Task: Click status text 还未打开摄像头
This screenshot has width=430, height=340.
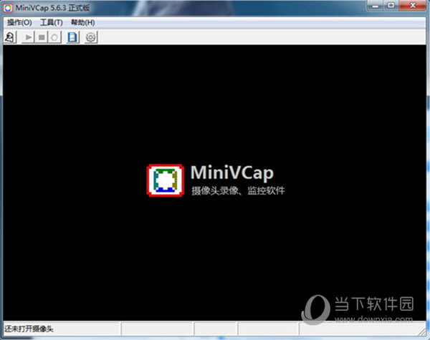Action: pos(29,329)
